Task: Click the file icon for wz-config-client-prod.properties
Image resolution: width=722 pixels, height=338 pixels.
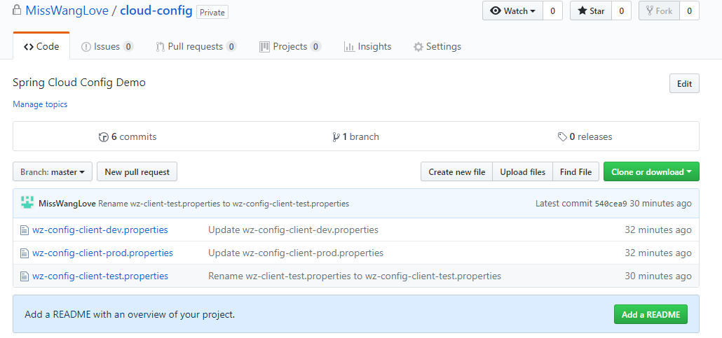Action: 25,253
